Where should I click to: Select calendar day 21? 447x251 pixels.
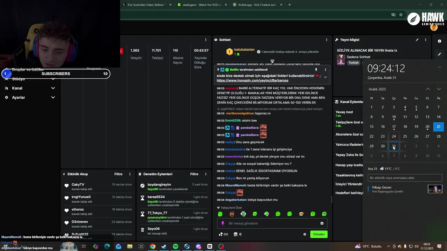tap(439, 127)
